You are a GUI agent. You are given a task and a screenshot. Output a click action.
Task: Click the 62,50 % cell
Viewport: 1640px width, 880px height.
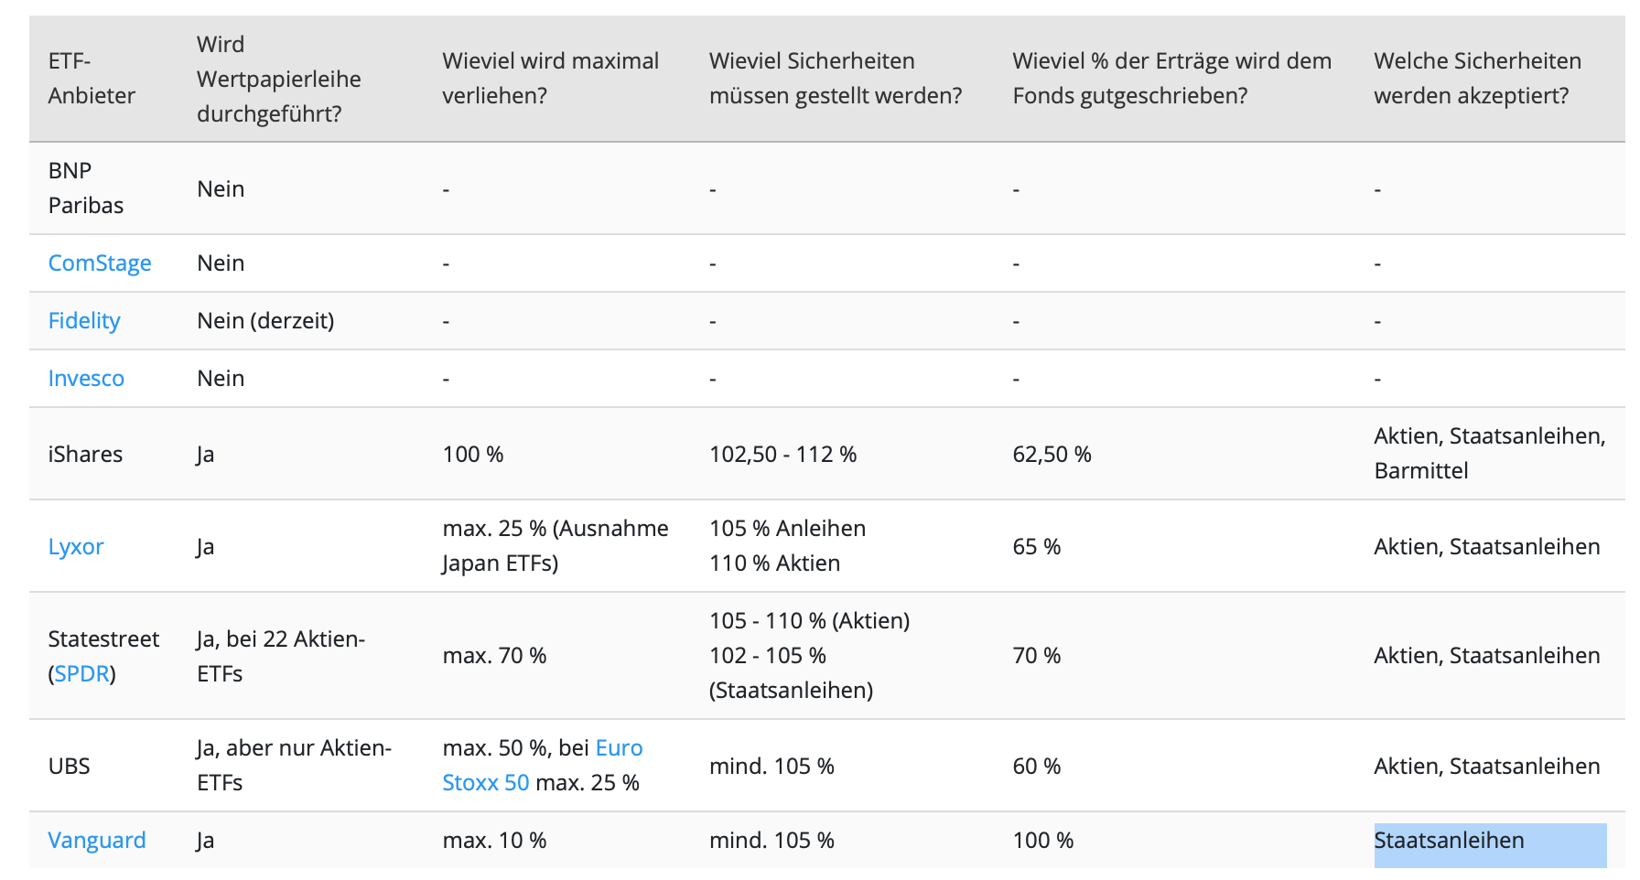point(1052,455)
